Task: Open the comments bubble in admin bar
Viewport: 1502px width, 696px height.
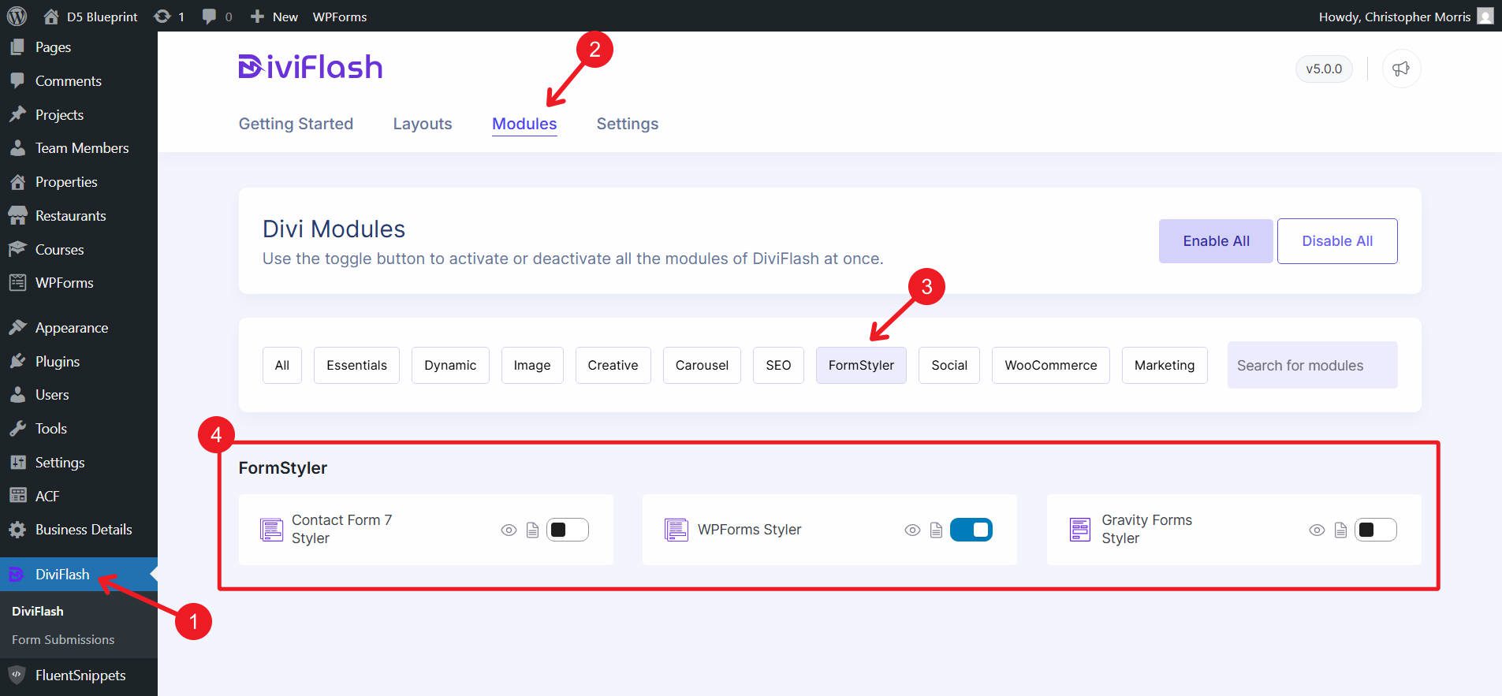Action: pyautogui.click(x=217, y=17)
